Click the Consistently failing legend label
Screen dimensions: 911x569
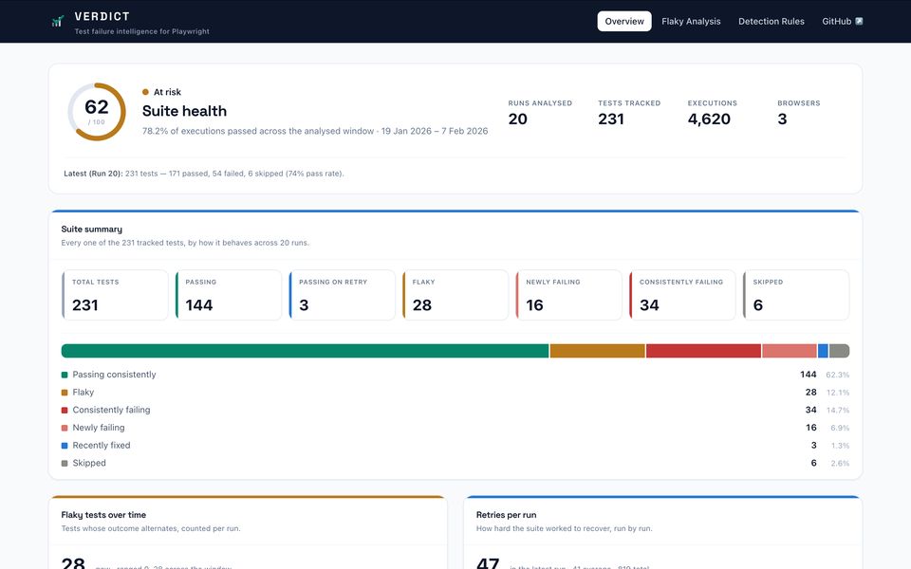click(111, 410)
